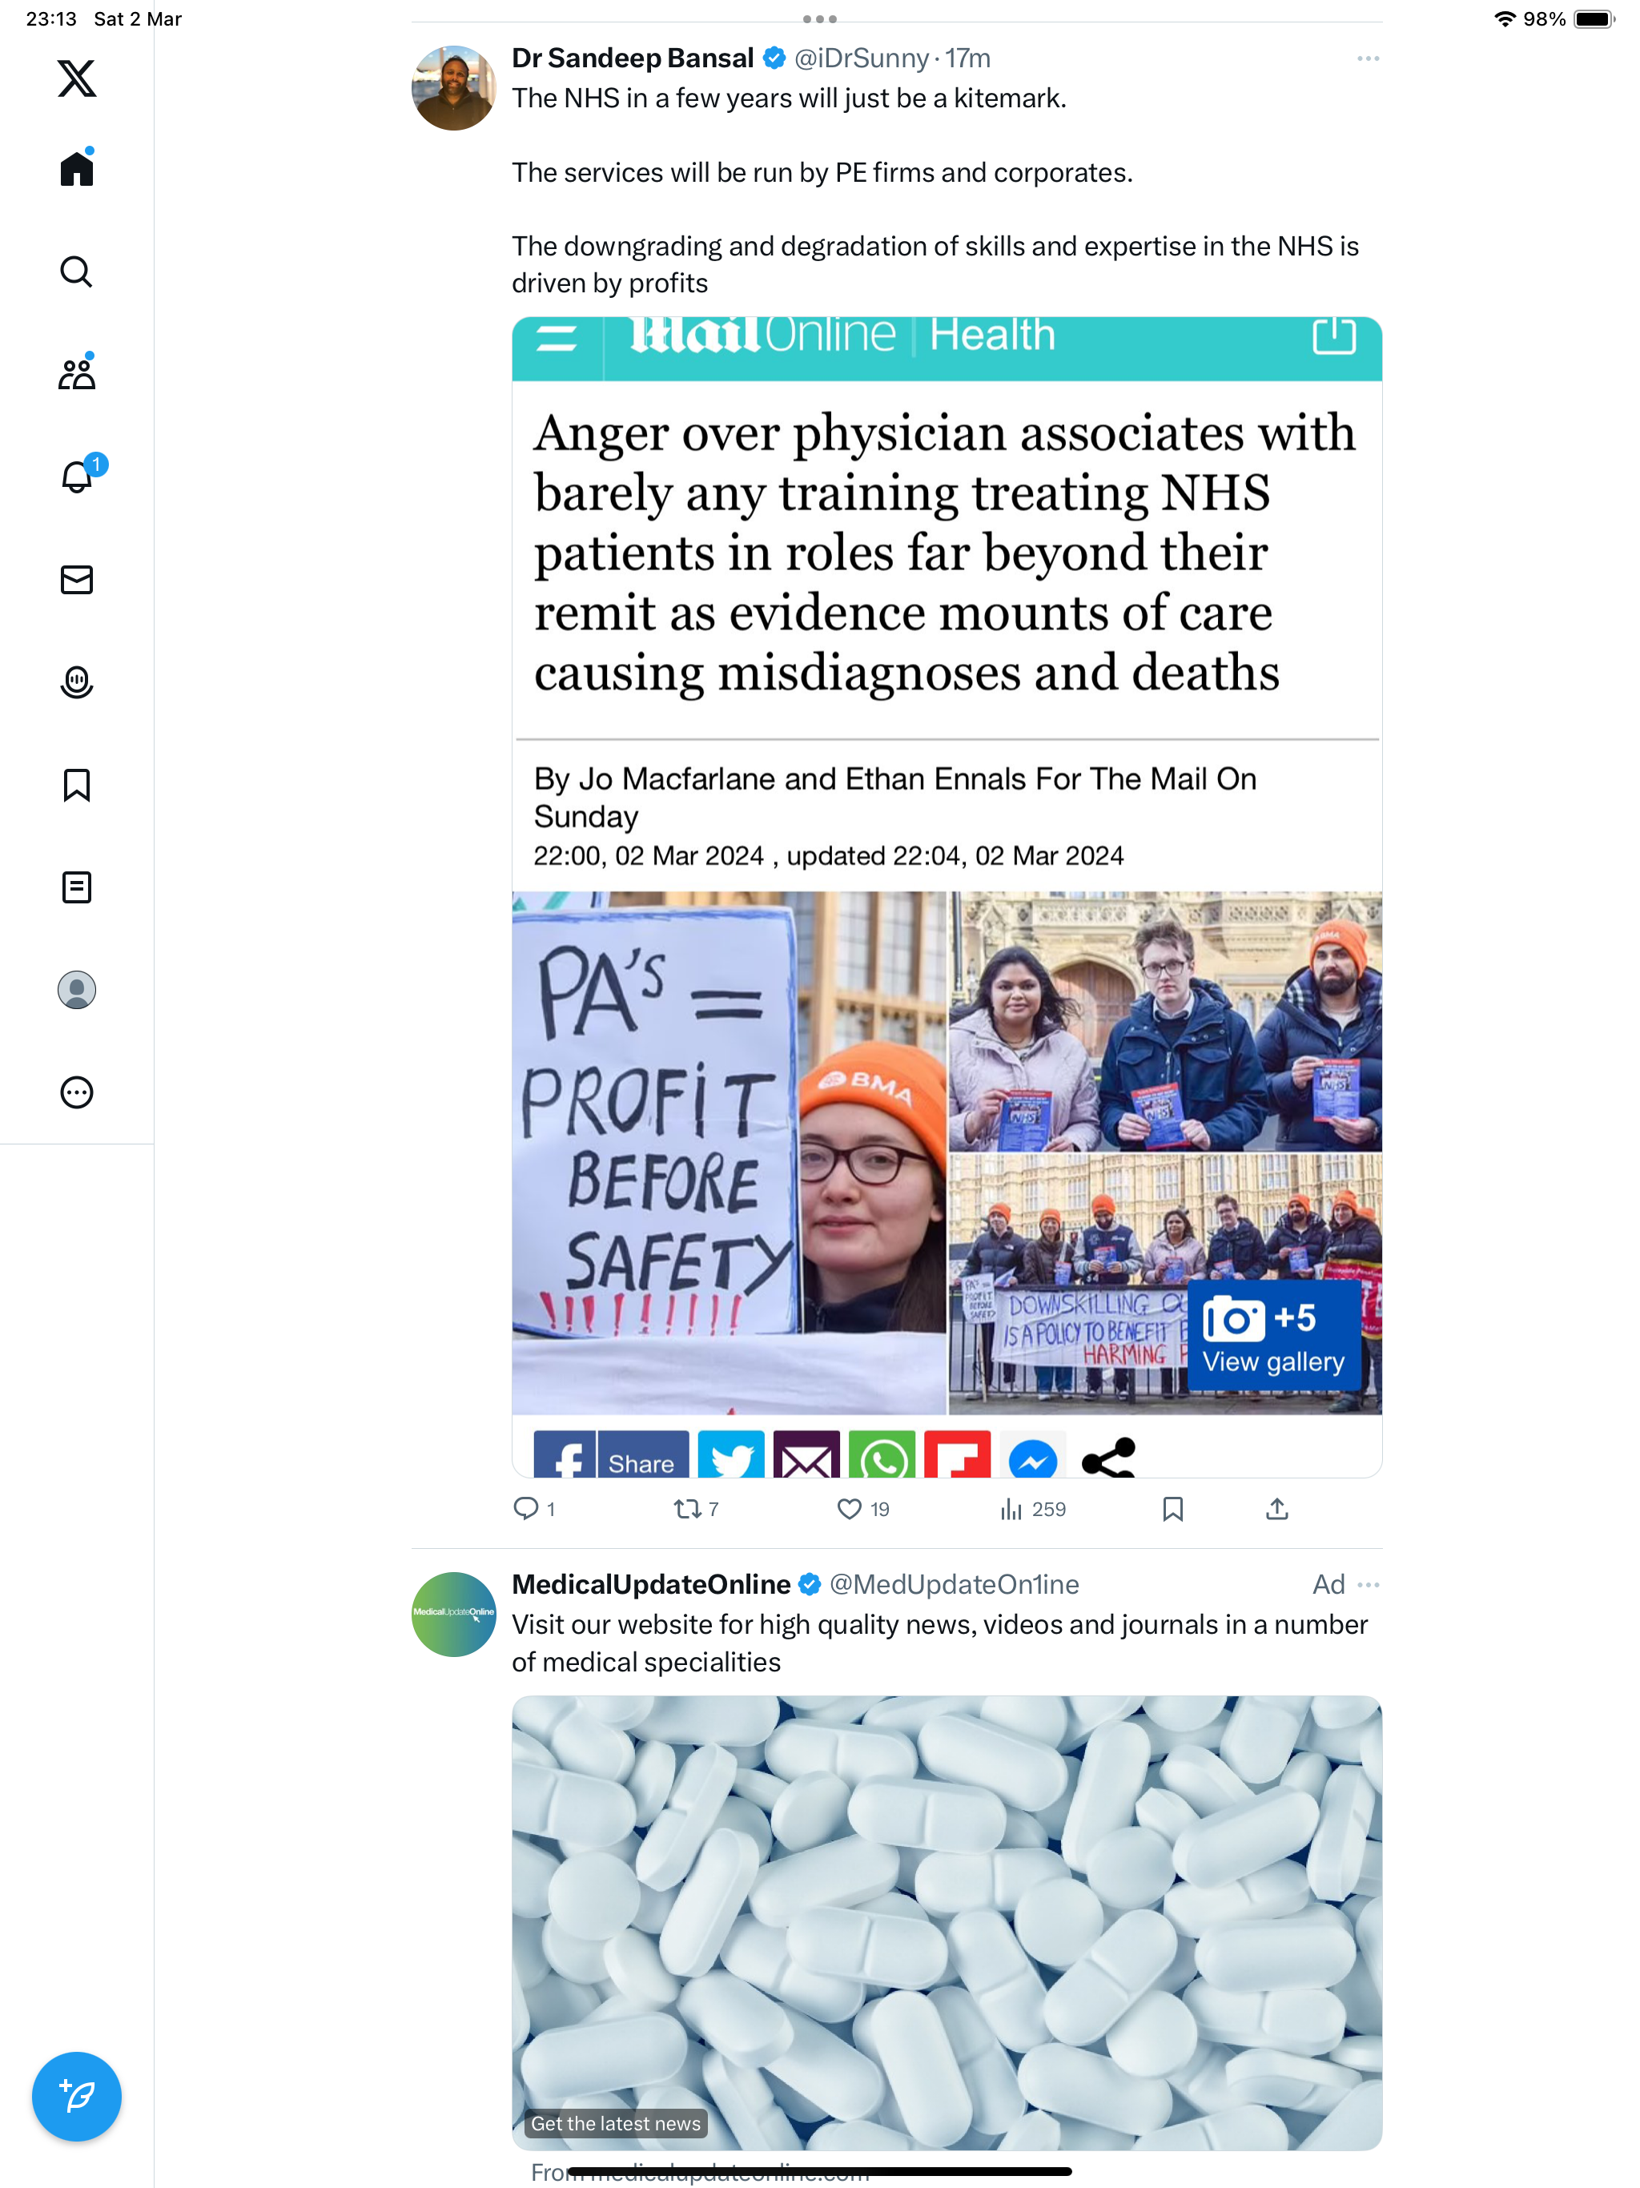Screen dimensions: 1640x2188
Task: Open the Search magnifier icon
Action: (x=76, y=271)
